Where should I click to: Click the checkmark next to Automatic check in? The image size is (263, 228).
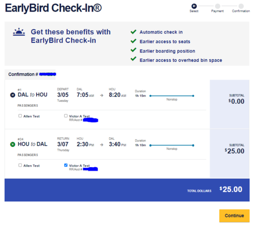(x=133, y=32)
